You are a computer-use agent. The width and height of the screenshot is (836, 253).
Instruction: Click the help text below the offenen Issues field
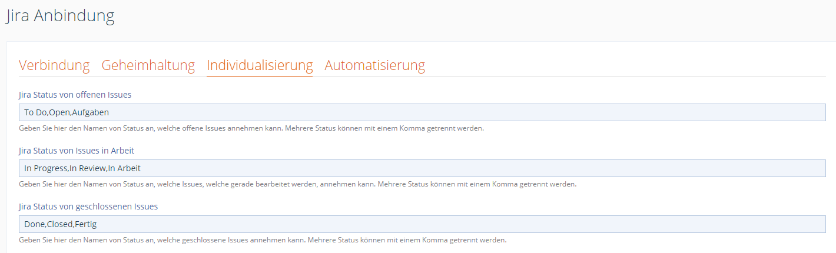tap(251, 128)
